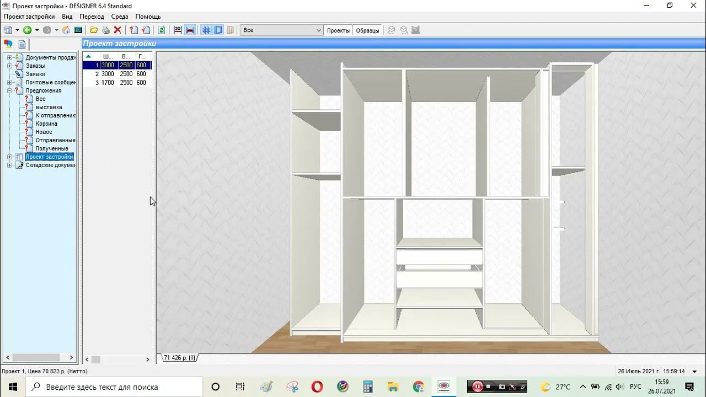
Task: Click the first toolbar document-window icon
Action: pos(8,30)
